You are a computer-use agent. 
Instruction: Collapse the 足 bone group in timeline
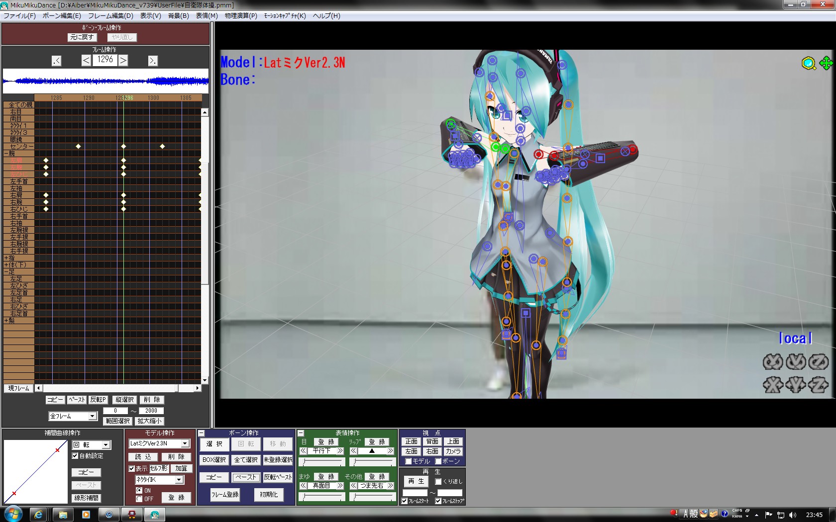(6, 272)
